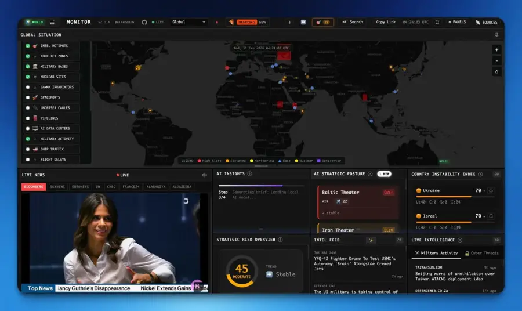Switch to the Cyber Threats tab
Image resolution: width=522 pixels, height=311 pixels.
pyautogui.click(x=482, y=253)
